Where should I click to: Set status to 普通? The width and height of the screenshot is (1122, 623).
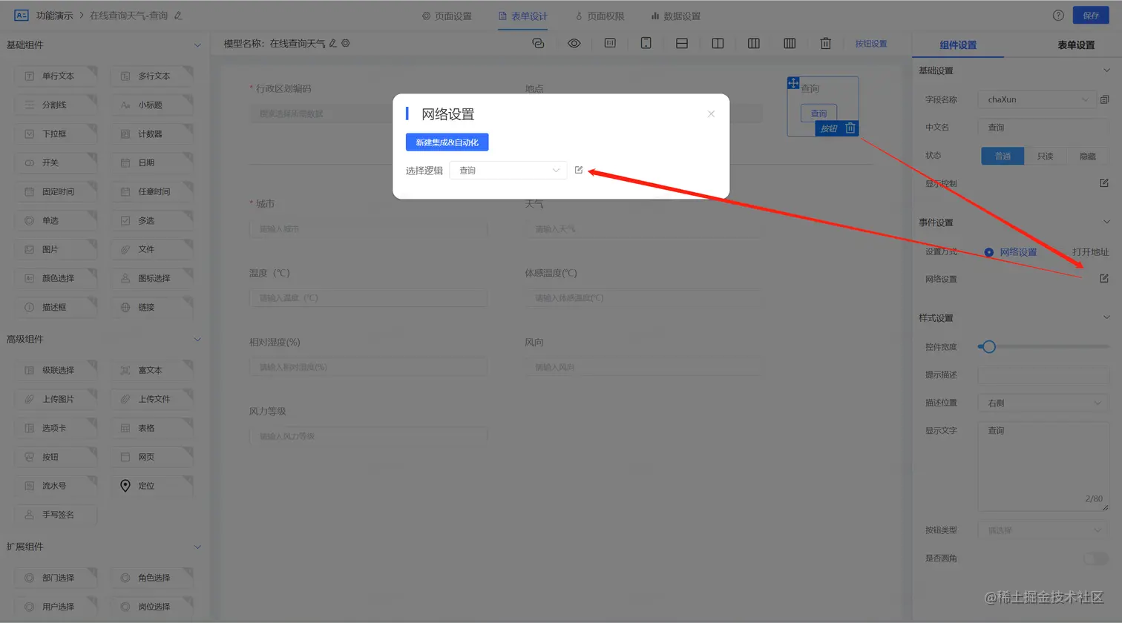coord(1003,156)
